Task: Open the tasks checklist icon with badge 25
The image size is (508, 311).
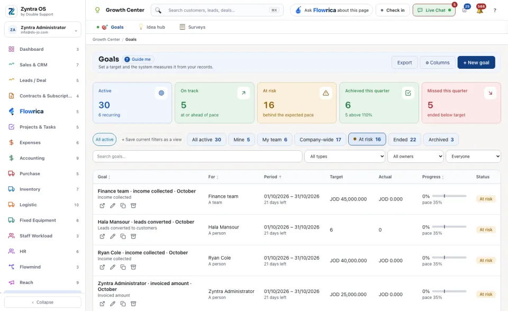Action: pyautogui.click(x=465, y=10)
